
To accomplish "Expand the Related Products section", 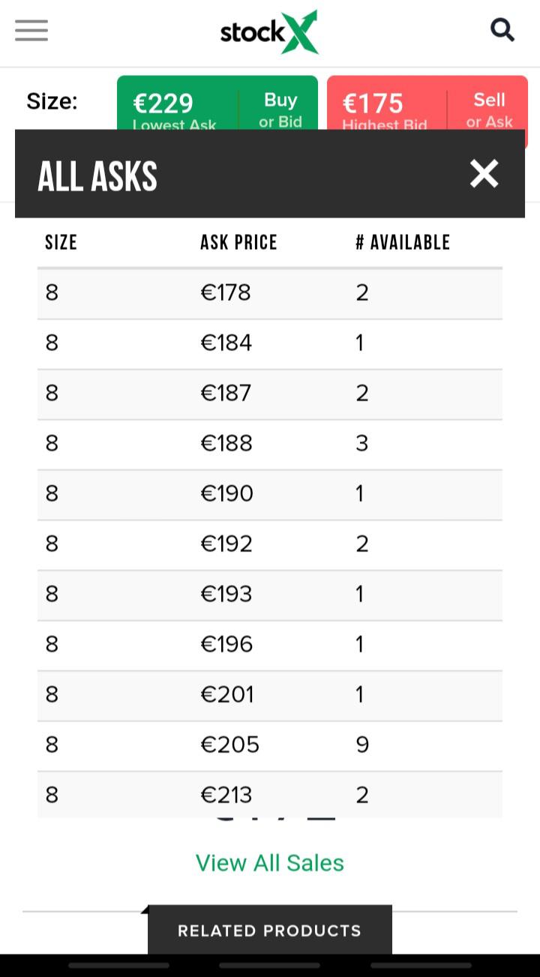I will 269,930.
